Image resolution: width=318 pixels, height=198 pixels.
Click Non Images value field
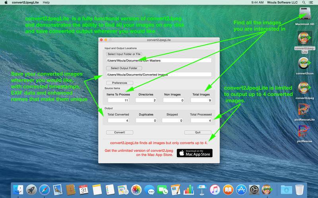pyautogui.click(x=173, y=100)
